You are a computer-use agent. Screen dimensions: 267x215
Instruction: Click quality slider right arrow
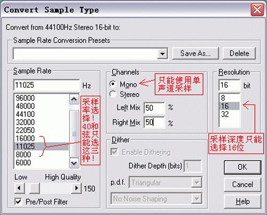point(76,188)
